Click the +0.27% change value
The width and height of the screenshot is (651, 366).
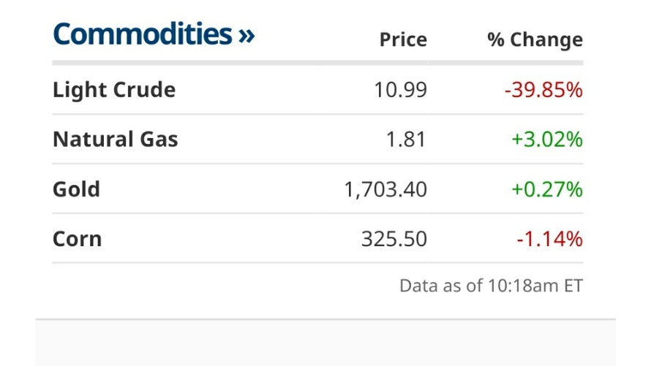(547, 189)
